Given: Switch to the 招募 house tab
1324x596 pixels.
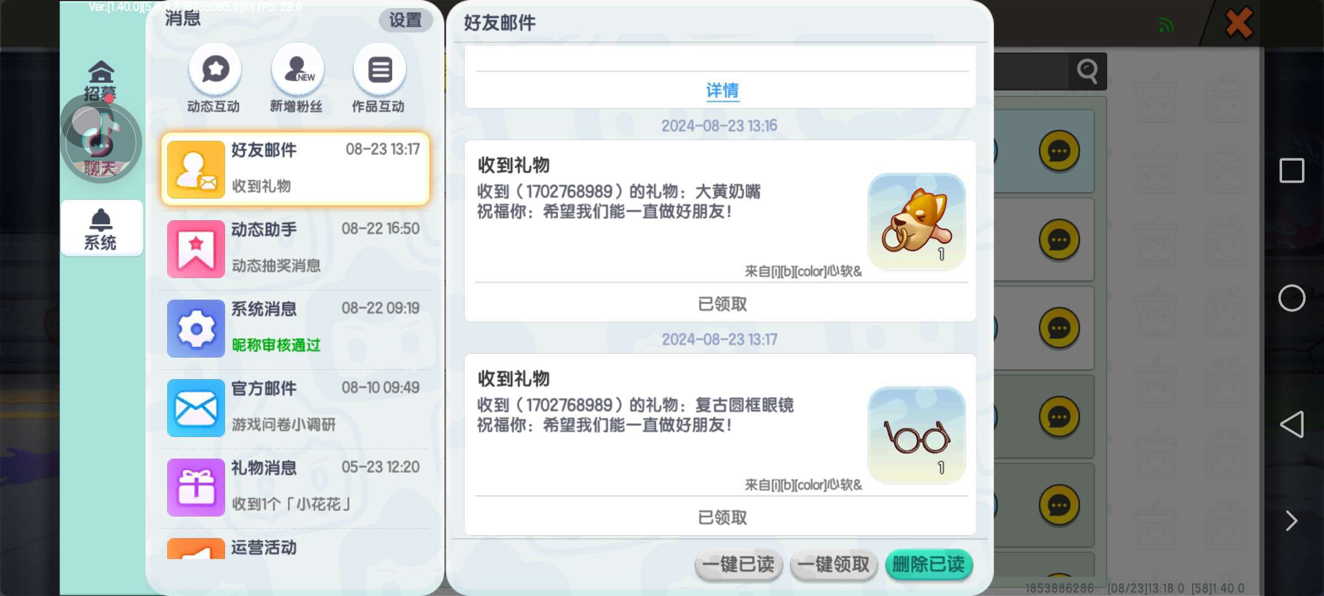Looking at the screenshot, I should [101, 81].
